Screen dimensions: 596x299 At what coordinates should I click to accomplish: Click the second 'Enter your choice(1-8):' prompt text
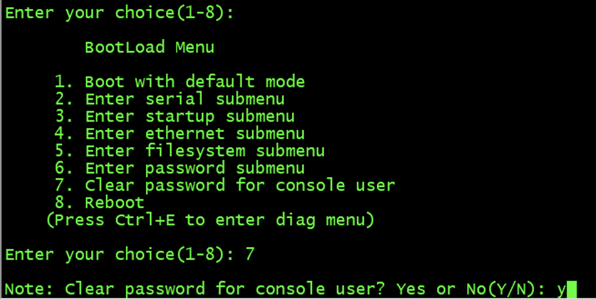pos(119,255)
